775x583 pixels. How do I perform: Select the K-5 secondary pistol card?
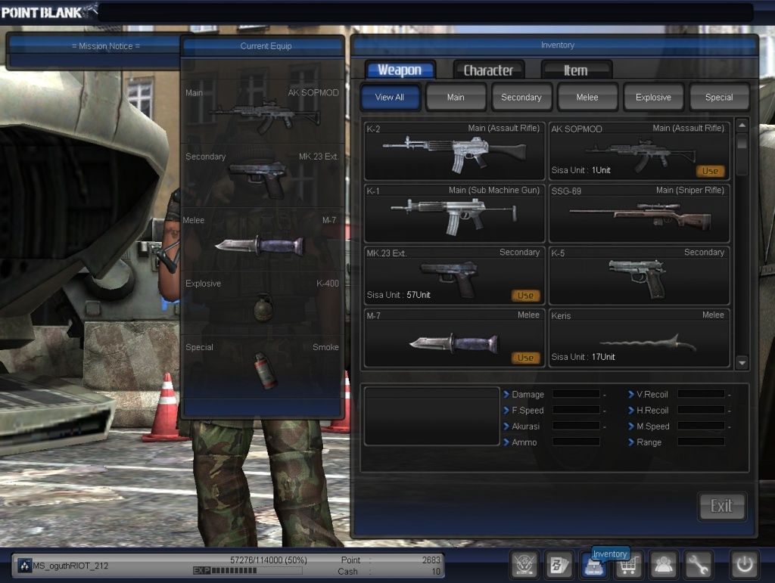(x=639, y=275)
